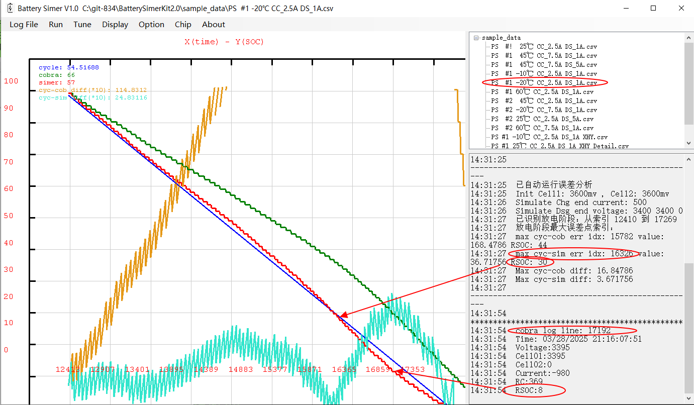Screen dimensions: 694x405
Task: Maximize the Battery Simer window
Action: 653,8
